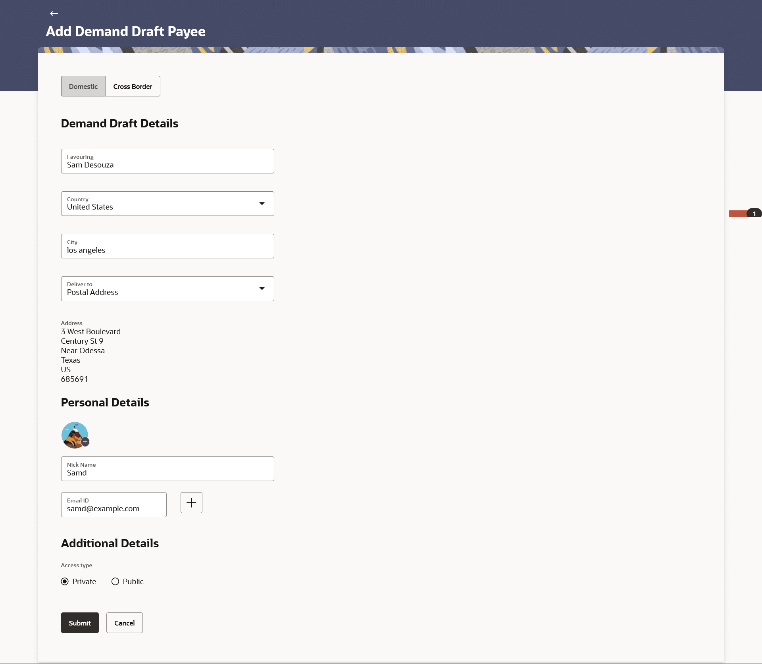
Task: Expand Country dropdown arrow
Action: click(x=262, y=204)
